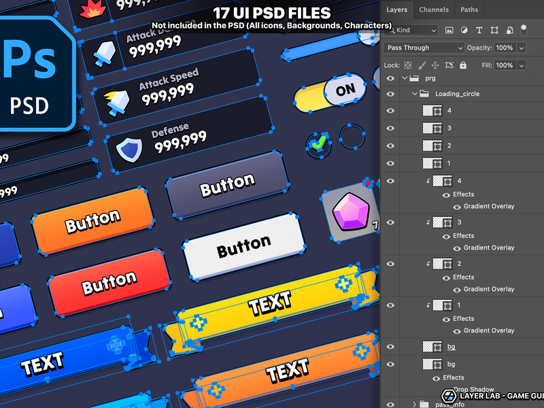Open the Pass Through blend mode dropdown
The height and width of the screenshot is (408, 544).
coord(424,48)
